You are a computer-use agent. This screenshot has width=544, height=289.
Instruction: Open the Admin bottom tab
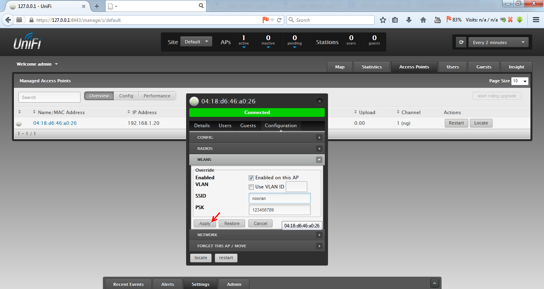(234, 284)
